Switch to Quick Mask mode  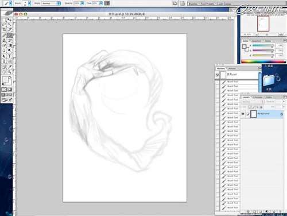(10, 90)
